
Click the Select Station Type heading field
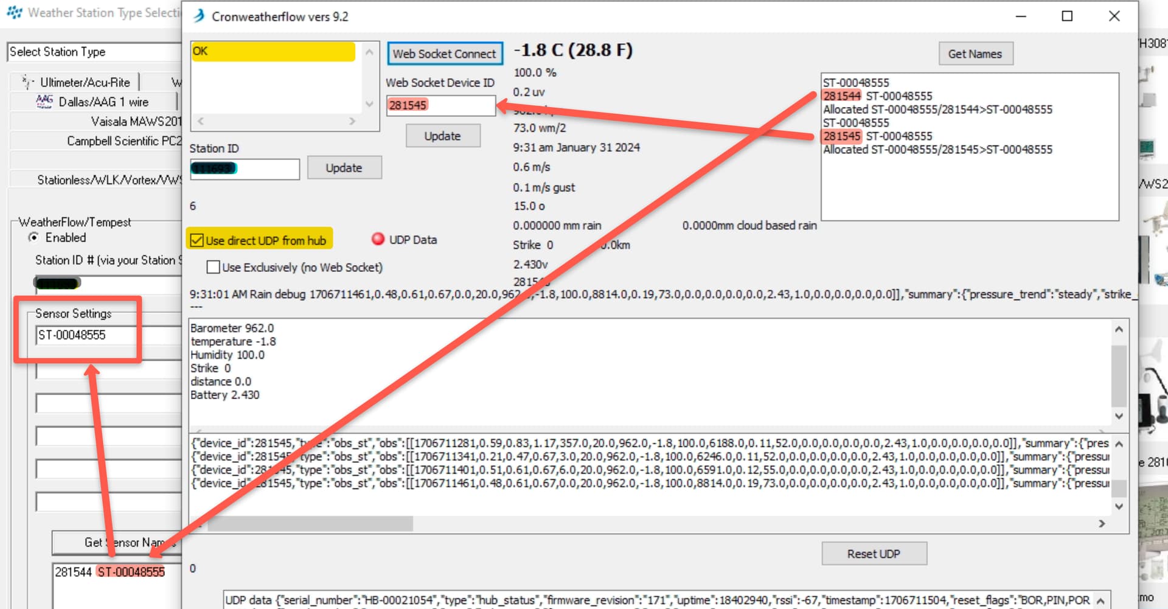(x=94, y=52)
